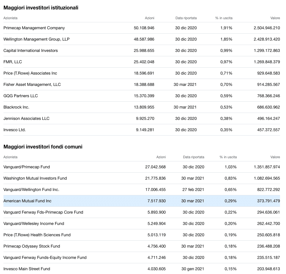Click the Vanguard/Primecap Fund name
This screenshot has height=274, width=286.
(x=27, y=167)
